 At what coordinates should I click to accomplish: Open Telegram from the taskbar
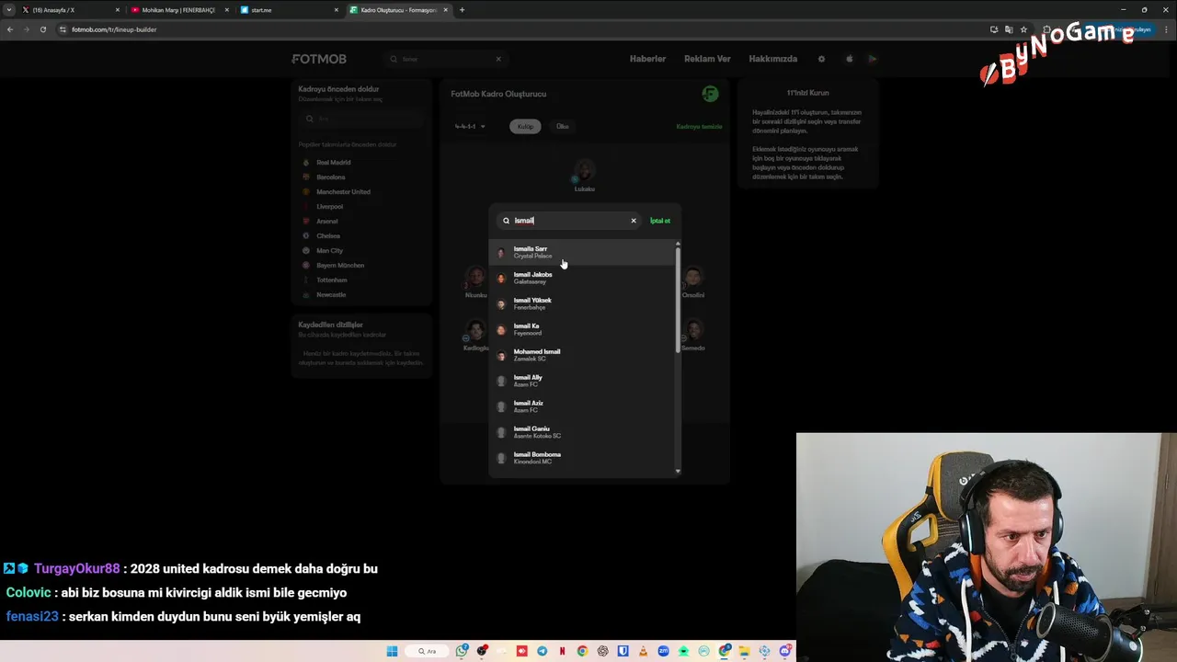coord(542,651)
